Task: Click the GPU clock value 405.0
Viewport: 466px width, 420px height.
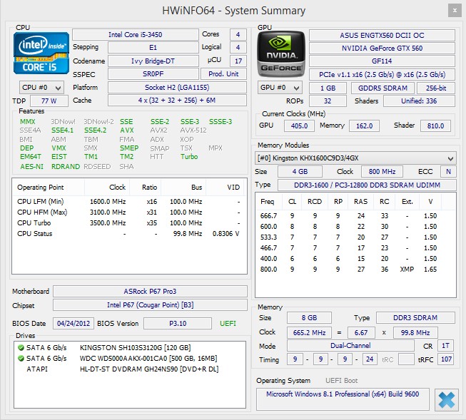Action: pyautogui.click(x=299, y=126)
